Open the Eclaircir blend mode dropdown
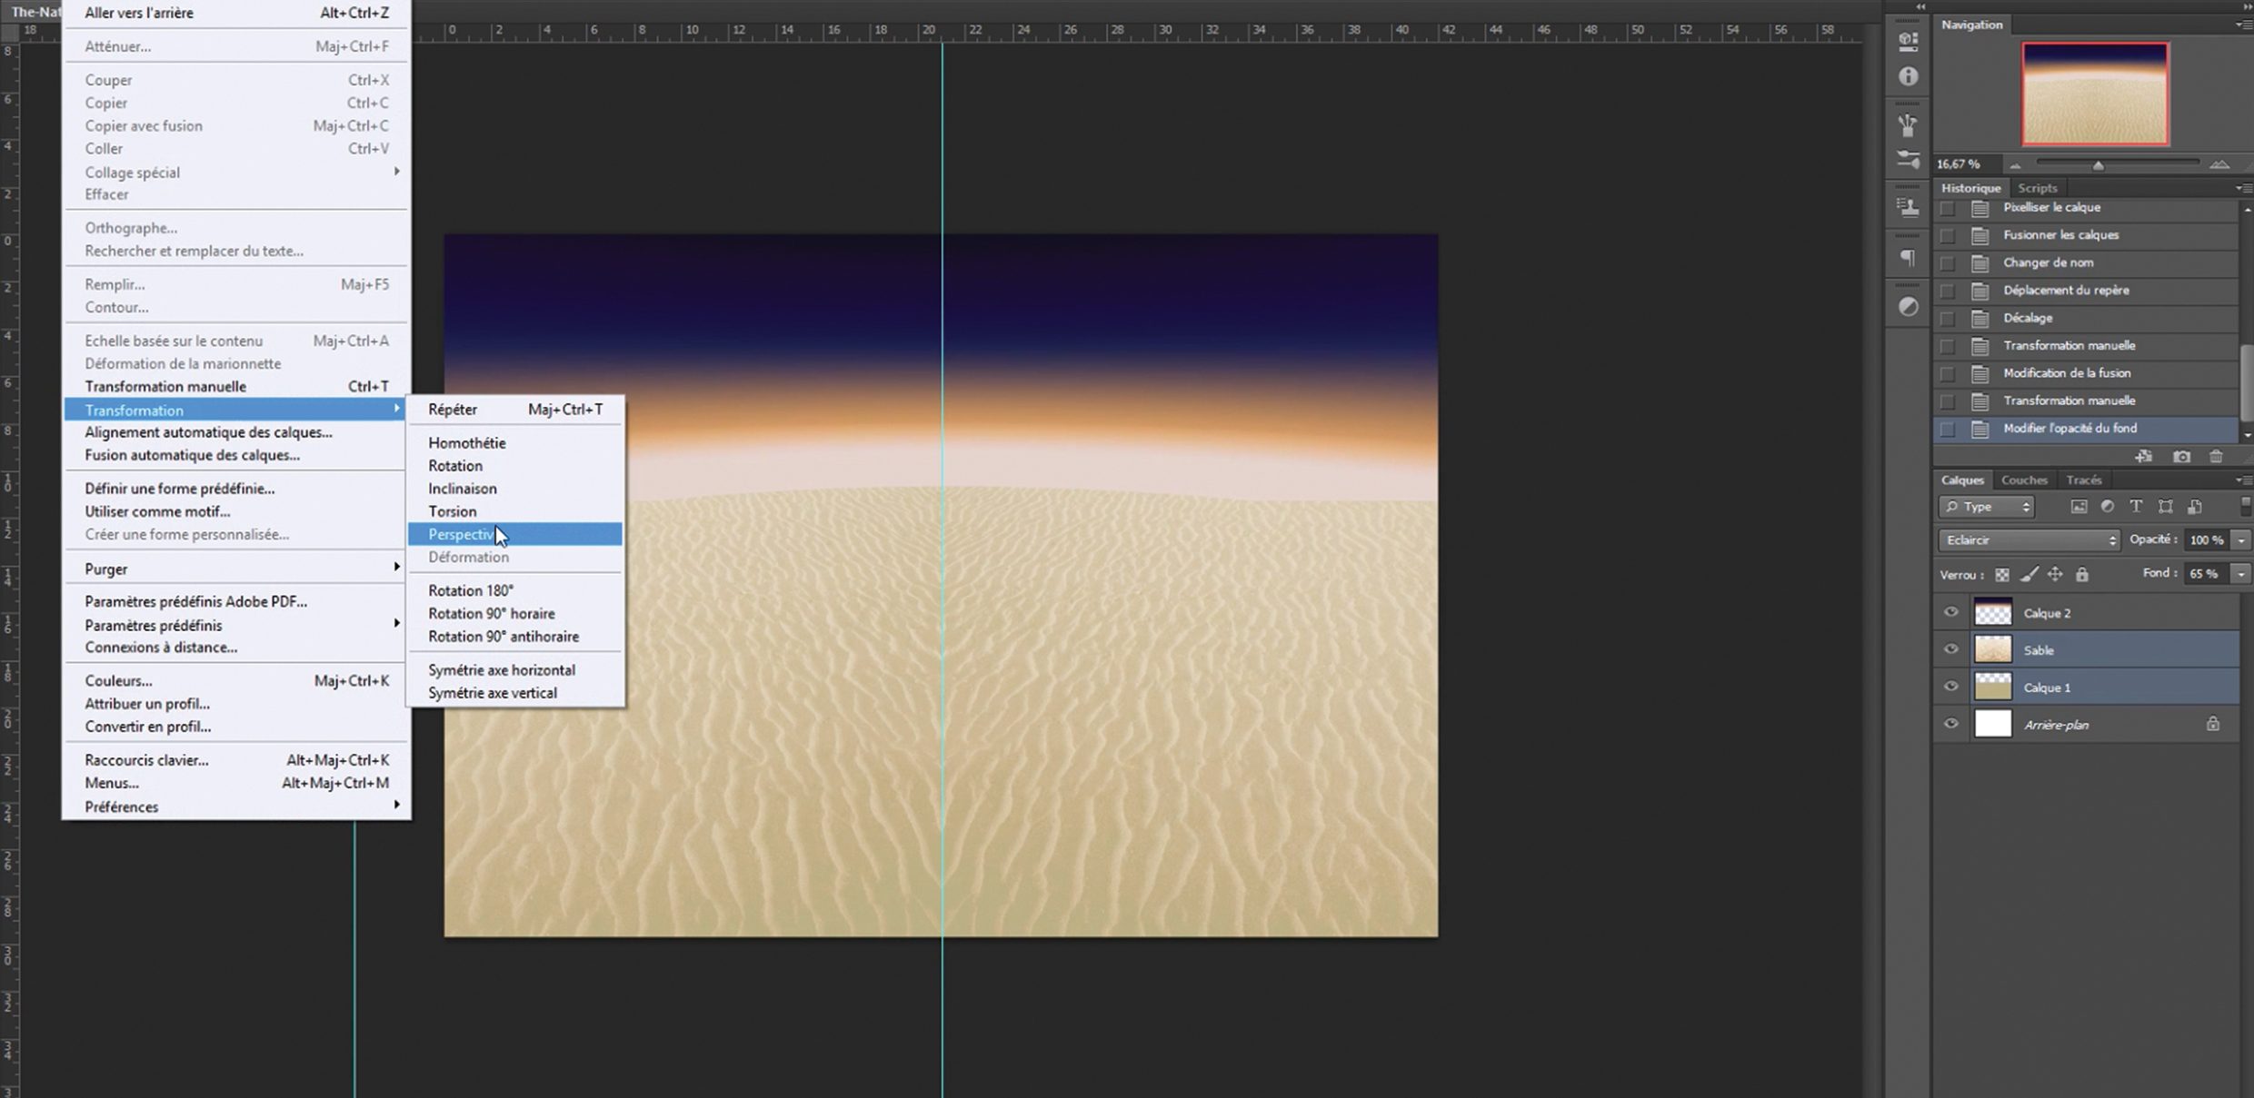 coord(2029,540)
